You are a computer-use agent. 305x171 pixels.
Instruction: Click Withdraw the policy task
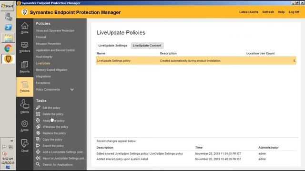[x=55, y=127]
